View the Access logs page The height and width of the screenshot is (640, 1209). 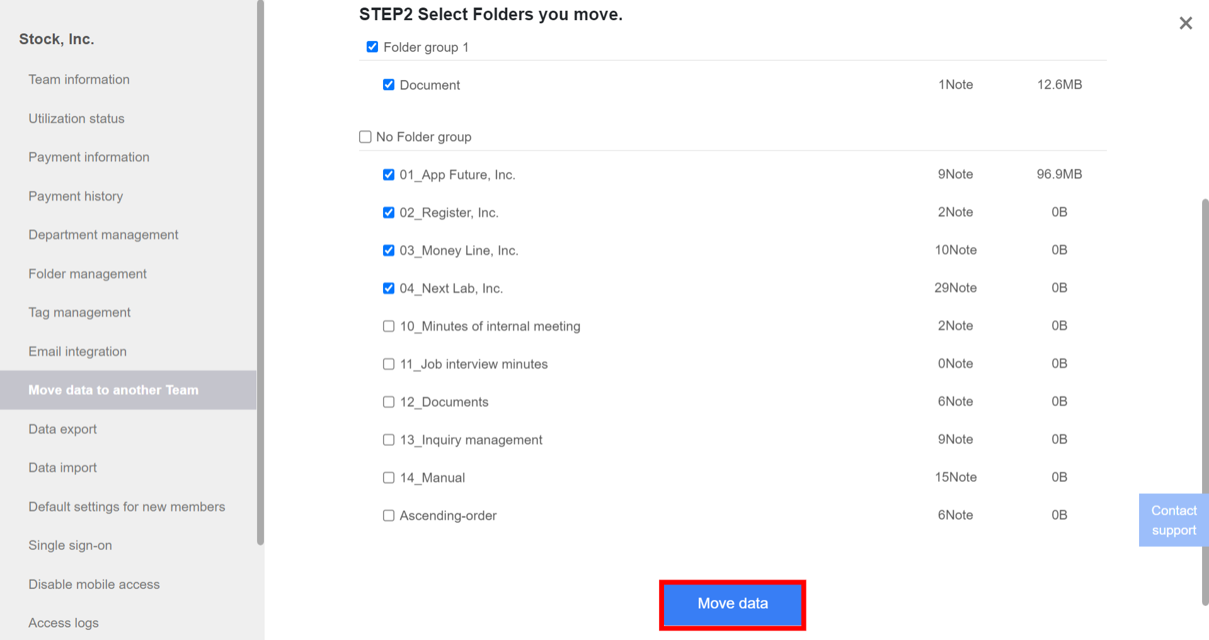tap(63, 622)
